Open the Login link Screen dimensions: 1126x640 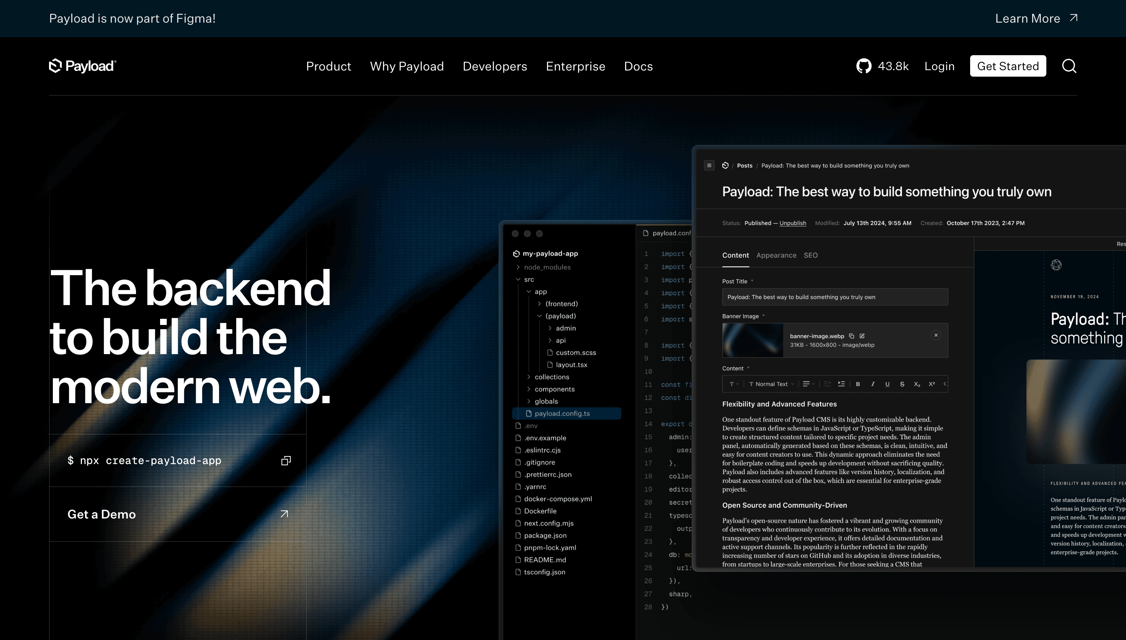click(x=939, y=66)
